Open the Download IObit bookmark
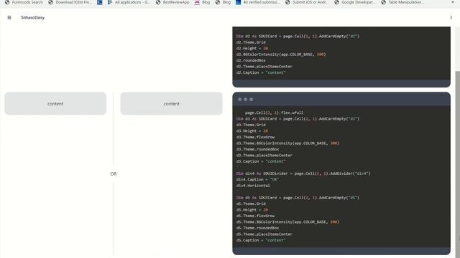460x258 pixels. pyautogui.click(x=70, y=2)
